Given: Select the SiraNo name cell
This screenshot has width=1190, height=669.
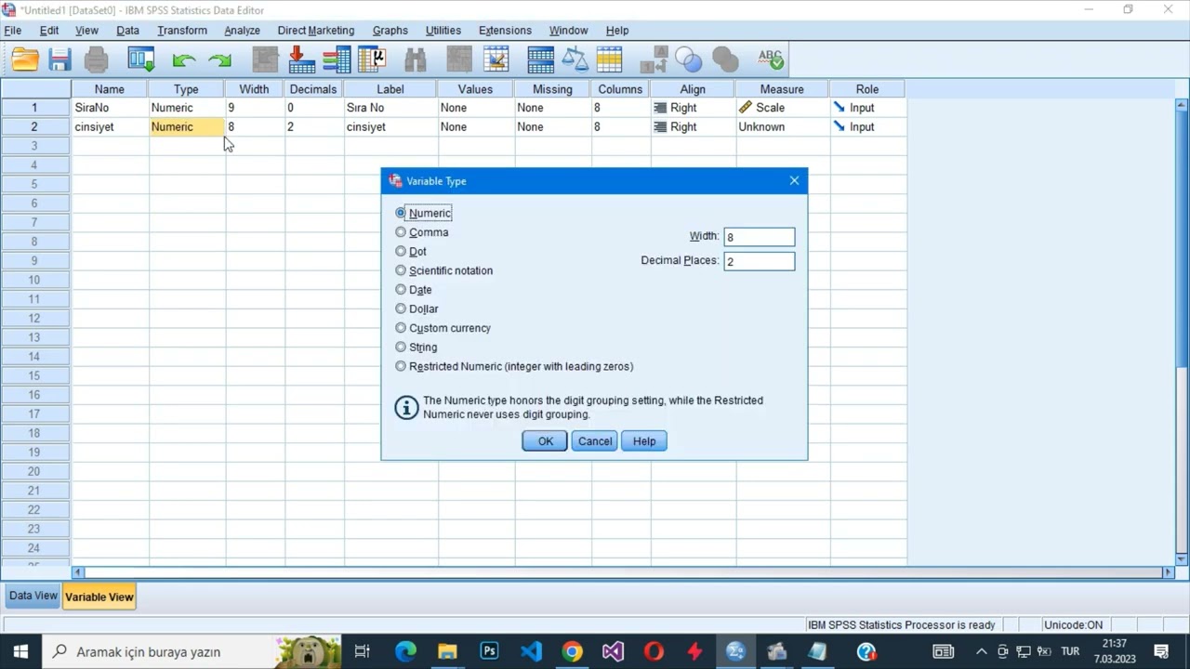Looking at the screenshot, I should 110,108.
